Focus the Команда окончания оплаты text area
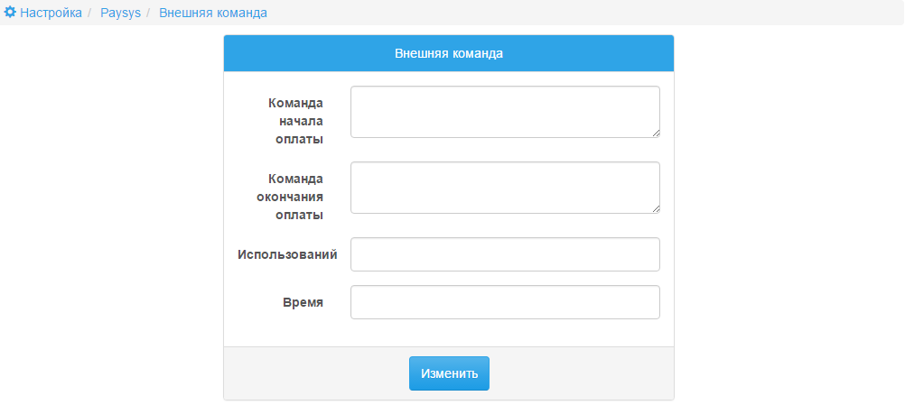Screen dimensions: 905x405 point(505,188)
